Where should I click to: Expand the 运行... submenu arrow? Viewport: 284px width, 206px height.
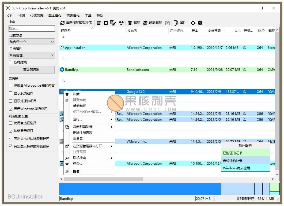(112, 119)
